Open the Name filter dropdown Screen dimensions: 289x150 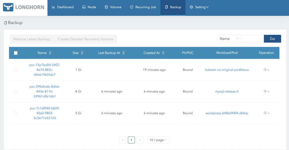click(229, 39)
